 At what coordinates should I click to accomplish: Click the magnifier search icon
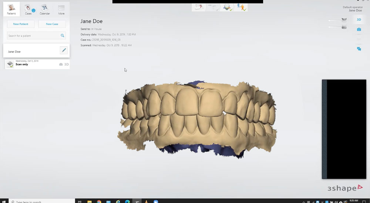tap(62, 35)
